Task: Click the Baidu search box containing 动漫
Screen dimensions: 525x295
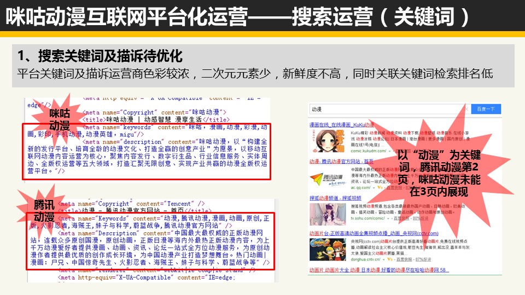Action: (390, 109)
